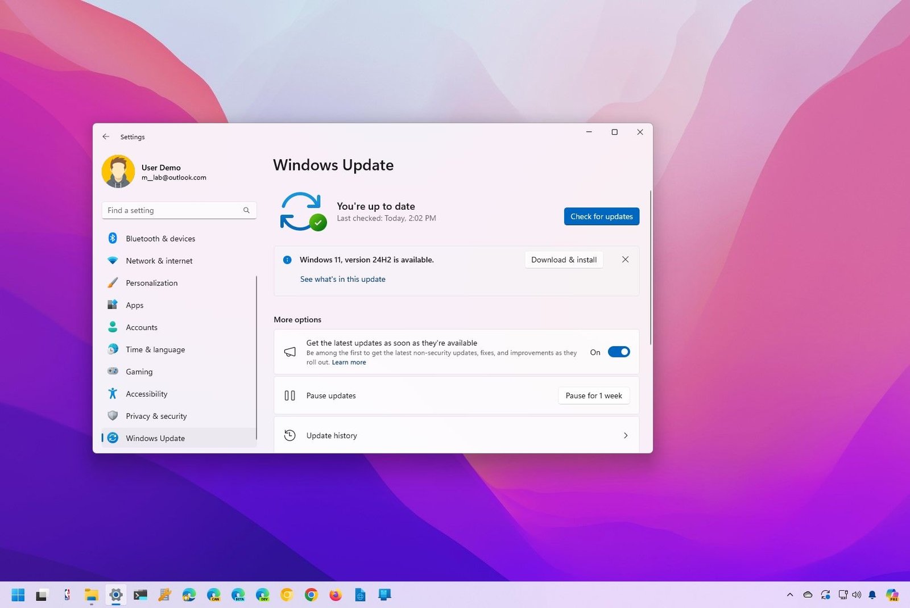Open Privacy & security shield icon
The width and height of the screenshot is (910, 608).
click(113, 416)
